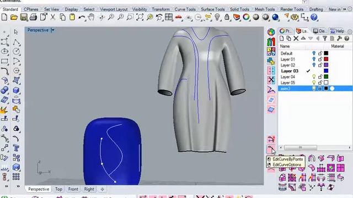Sort layers by the Name column header

(x=285, y=46)
